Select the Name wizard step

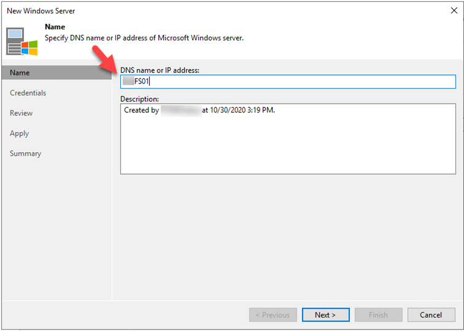pyautogui.click(x=56, y=73)
